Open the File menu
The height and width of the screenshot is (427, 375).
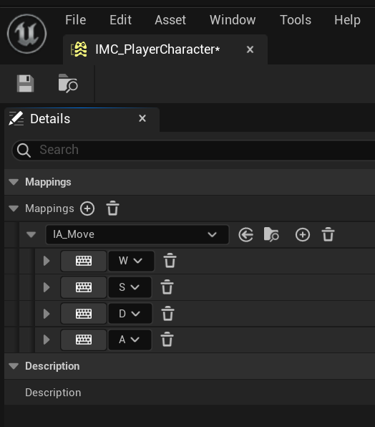pos(76,20)
